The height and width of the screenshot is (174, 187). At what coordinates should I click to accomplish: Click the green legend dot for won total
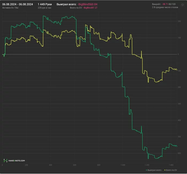[146, 170]
